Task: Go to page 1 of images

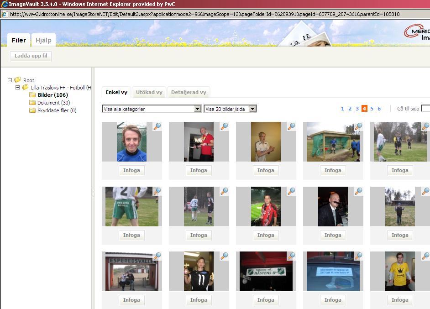Action: tap(342, 109)
